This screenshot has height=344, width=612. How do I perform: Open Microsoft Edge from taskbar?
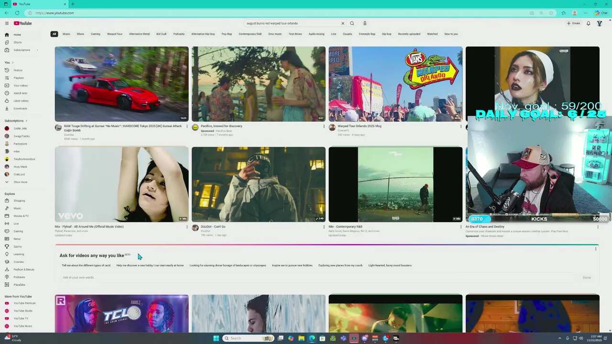click(312, 338)
